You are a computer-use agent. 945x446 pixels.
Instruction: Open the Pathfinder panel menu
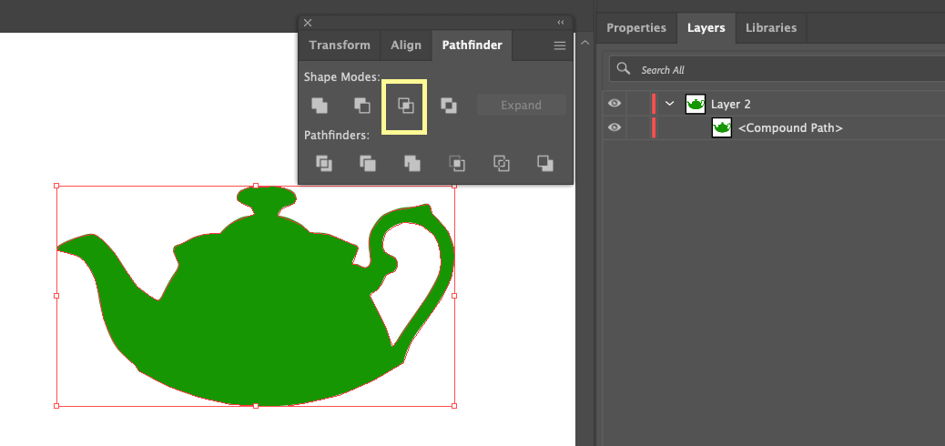point(560,46)
